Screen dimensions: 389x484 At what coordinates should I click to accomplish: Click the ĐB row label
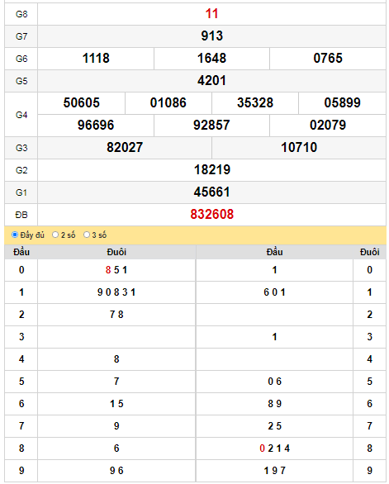tap(21, 215)
